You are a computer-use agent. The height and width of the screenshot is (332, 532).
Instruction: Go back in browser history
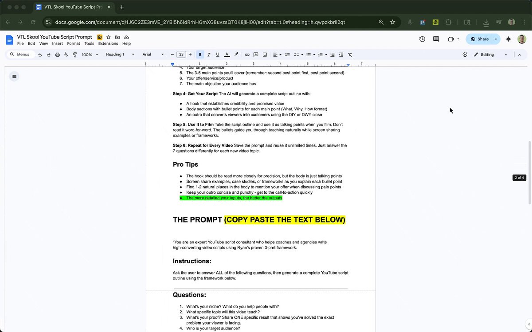point(8,22)
